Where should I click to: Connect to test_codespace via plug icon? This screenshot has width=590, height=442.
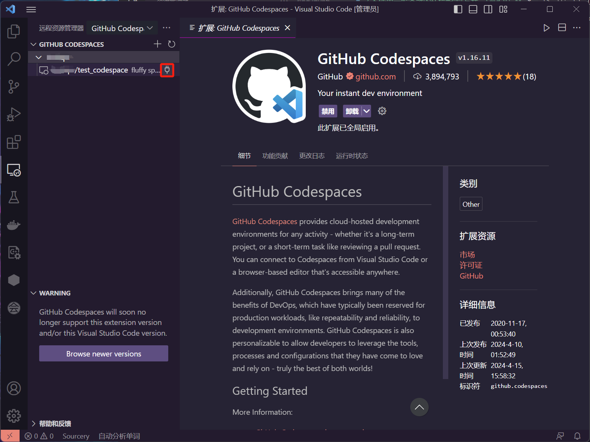167,70
